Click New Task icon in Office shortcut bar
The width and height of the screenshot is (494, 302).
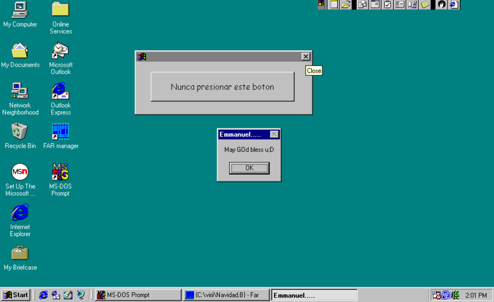coord(387,4)
